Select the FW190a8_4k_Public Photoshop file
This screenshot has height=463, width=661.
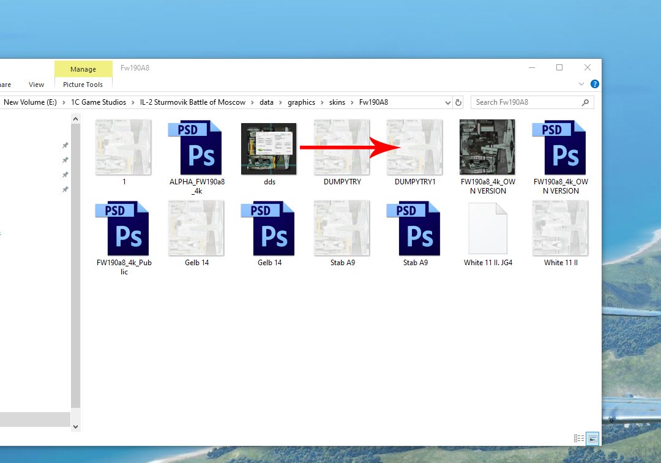tap(123, 228)
